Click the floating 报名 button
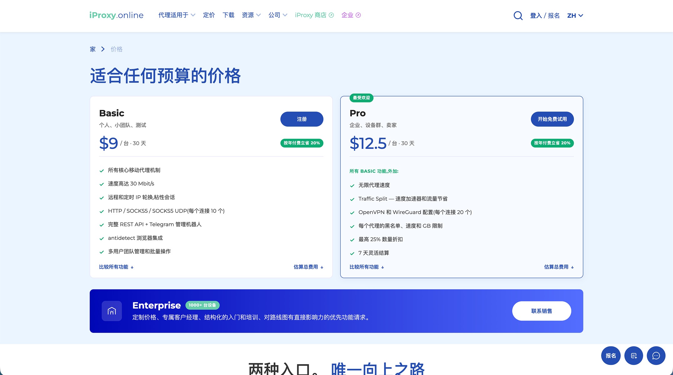This screenshot has height=375, width=673. [611, 356]
